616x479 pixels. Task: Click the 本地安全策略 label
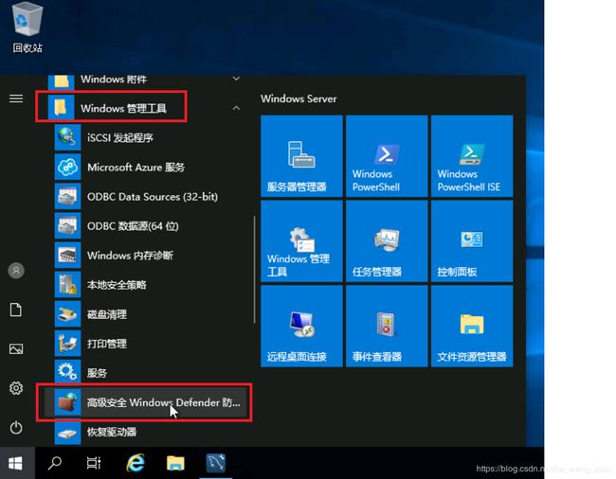pos(117,285)
